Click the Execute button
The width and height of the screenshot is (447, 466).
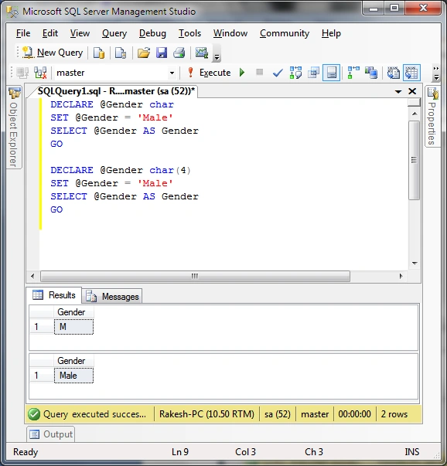(209, 73)
